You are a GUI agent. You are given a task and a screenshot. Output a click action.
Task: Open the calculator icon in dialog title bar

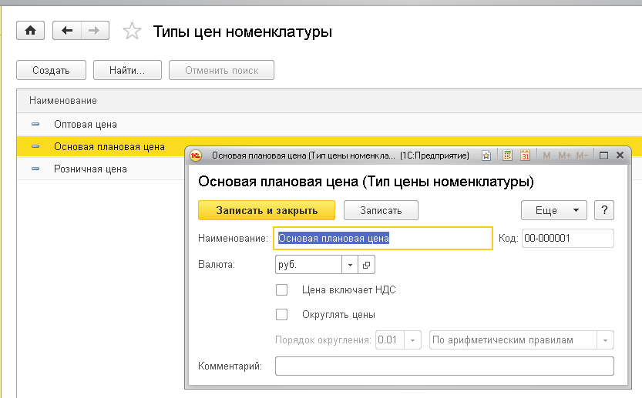pos(508,156)
